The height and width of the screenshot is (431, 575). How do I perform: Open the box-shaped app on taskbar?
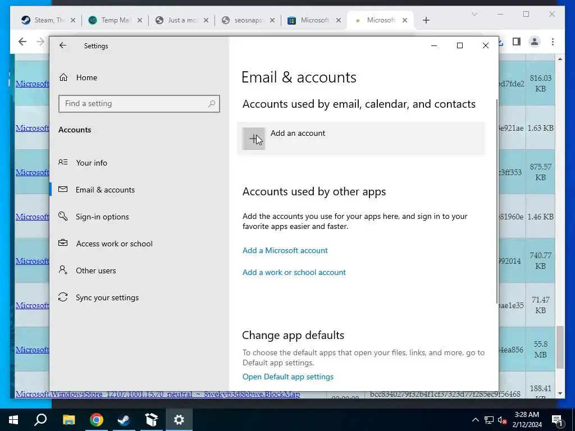(151, 420)
